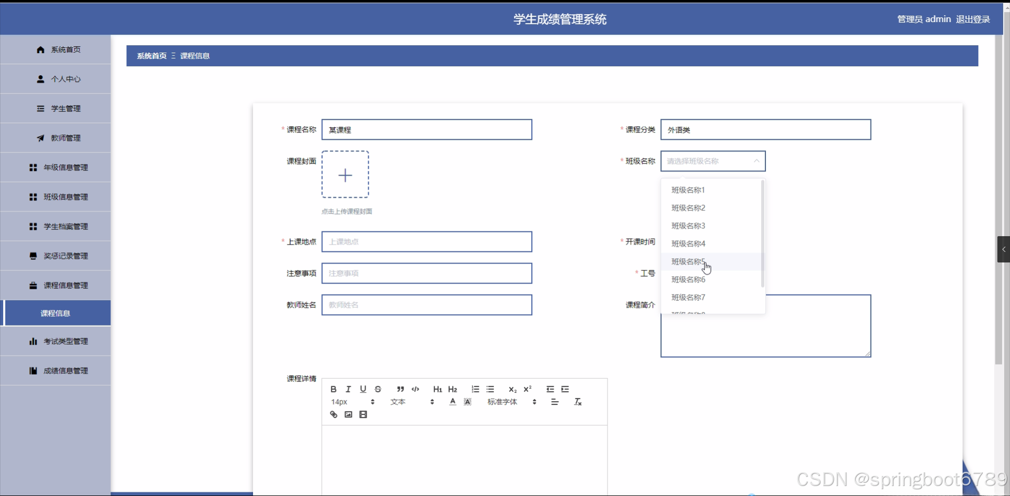
Task: Expand 班级信息管理 sidebar menu
Action: (x=55, y=197)
